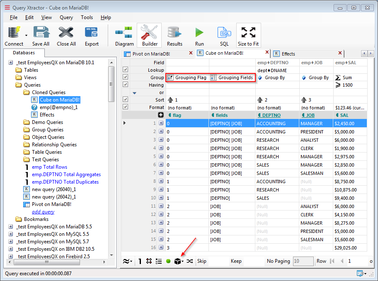The height and width of the screenshot is (281, 378).
Task: Click the add query link
Action: [43, 212]
